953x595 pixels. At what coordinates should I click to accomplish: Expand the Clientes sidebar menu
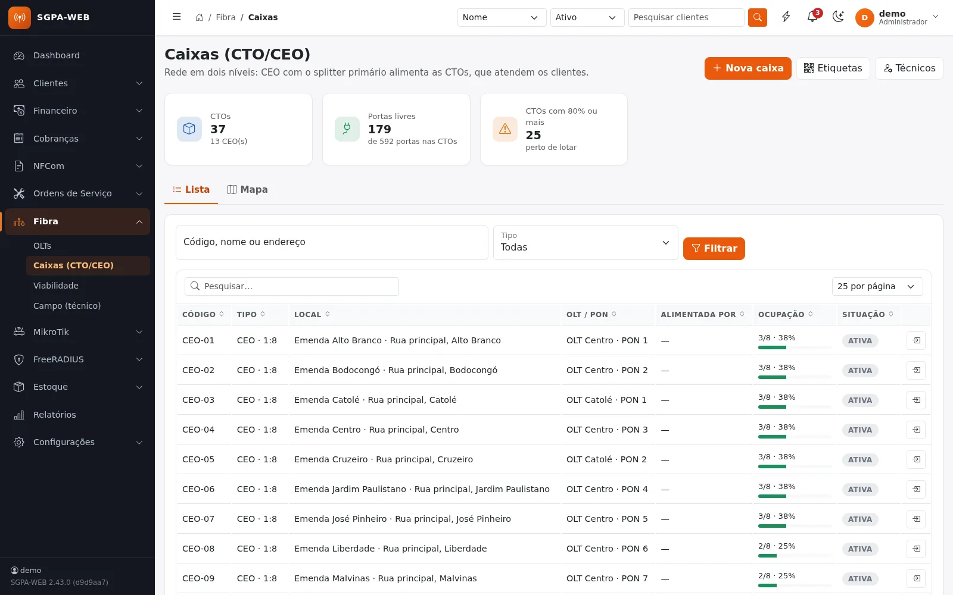(x=77, y=83)
